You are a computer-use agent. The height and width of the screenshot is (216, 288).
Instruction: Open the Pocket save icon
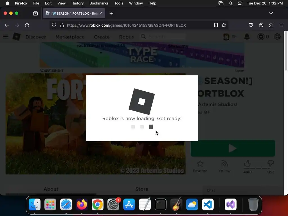pyautogui.click(x=251, y=25)
